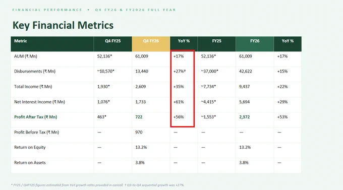343x190 pixels.
Task: Select 13.2% return on equity under Q4 FY26
Action: click(141, 147)
